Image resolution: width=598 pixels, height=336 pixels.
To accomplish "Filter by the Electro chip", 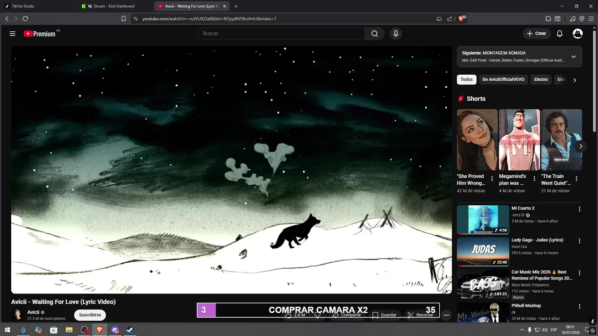I will [541, 80].
